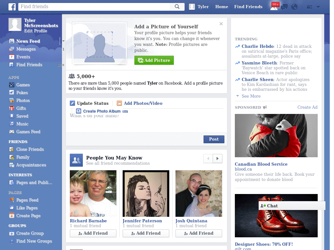Screen dimensions: 334x250
Task: Open Gifts in the sidebar
Action: [x=21, y=108]
